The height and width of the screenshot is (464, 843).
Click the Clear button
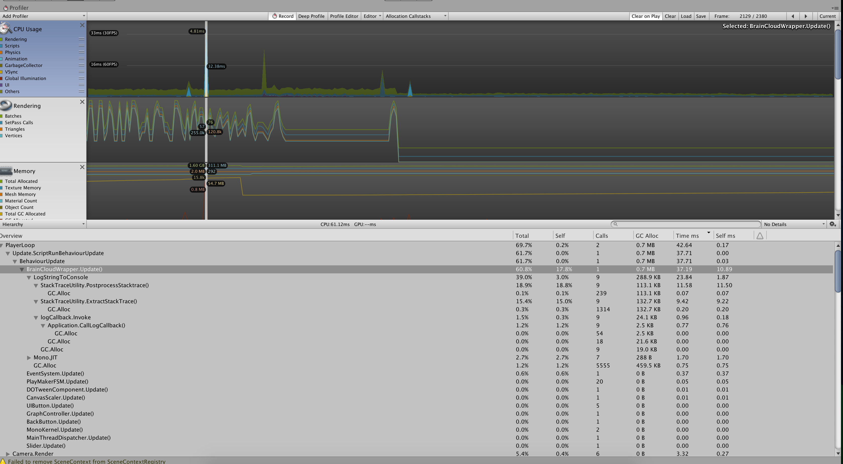point(670,16)
